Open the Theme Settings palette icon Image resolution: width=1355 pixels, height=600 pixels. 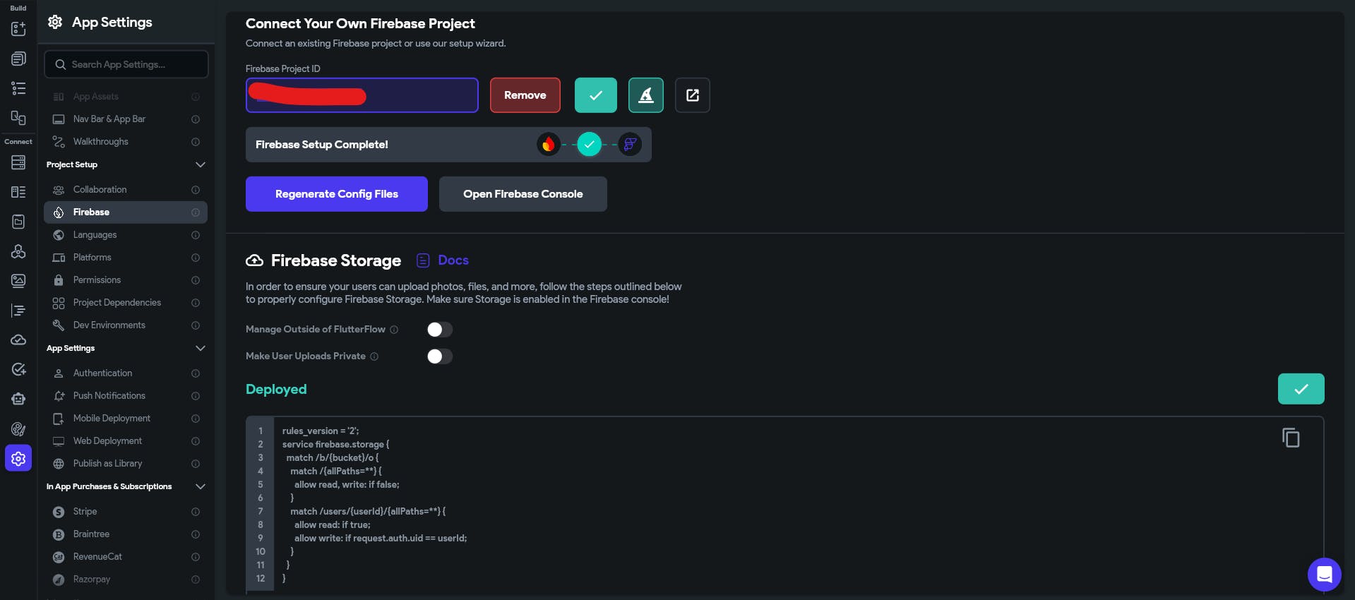tap(18, 429)
